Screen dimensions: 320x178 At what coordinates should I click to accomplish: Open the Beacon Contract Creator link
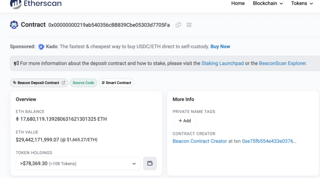[199, 141]
